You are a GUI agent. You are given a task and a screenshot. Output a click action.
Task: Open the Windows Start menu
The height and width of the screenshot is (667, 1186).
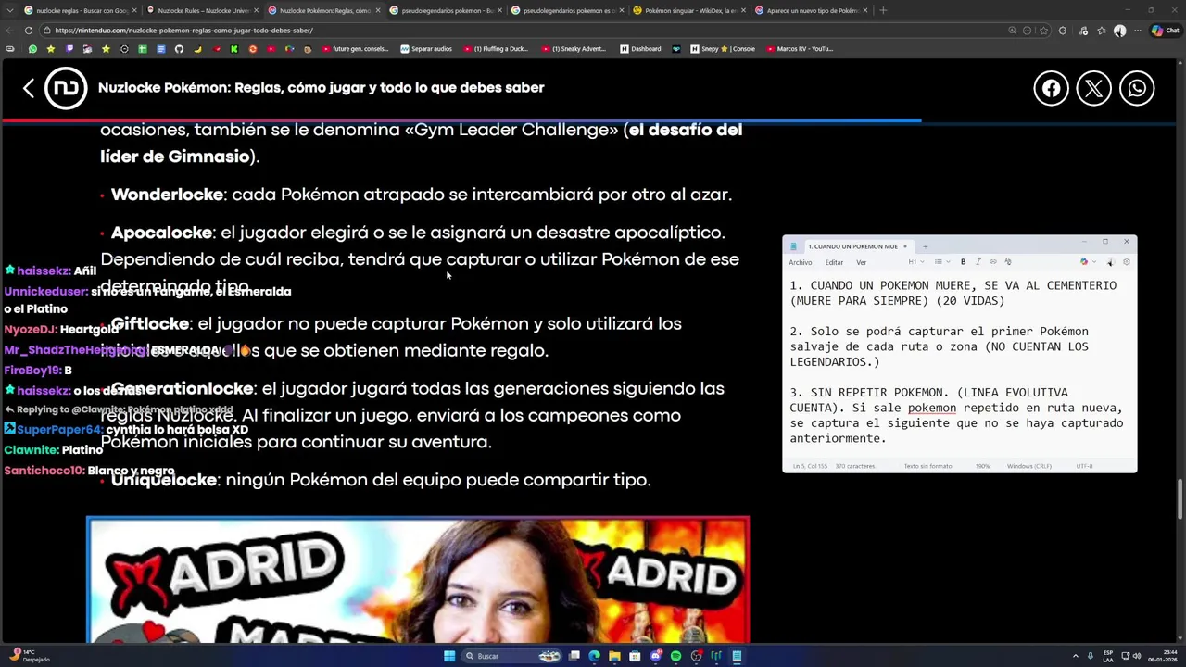449,656
